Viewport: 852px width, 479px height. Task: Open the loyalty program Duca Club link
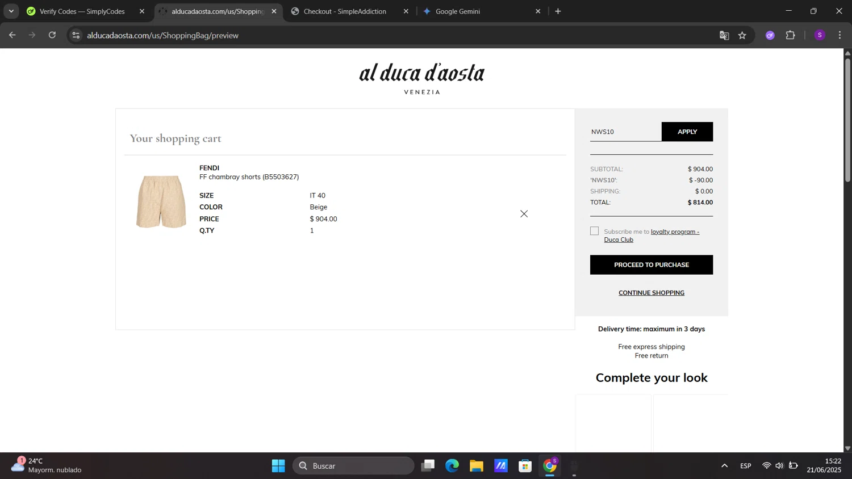[651, 236]
